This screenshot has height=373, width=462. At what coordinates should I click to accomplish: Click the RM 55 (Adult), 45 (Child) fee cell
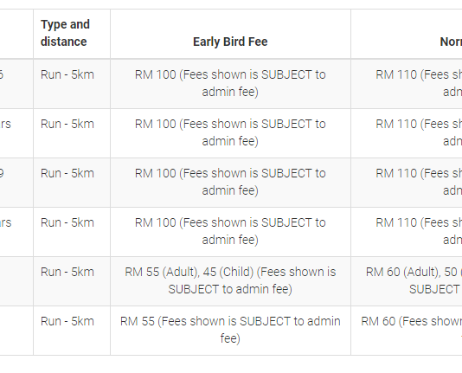coord(230,281)
